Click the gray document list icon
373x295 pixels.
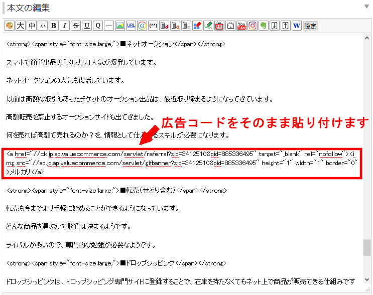186,26
